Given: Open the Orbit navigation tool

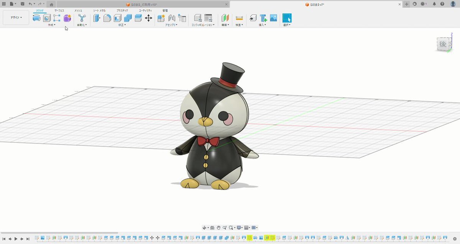Looking at the screenshot, I should pos(205,228).
